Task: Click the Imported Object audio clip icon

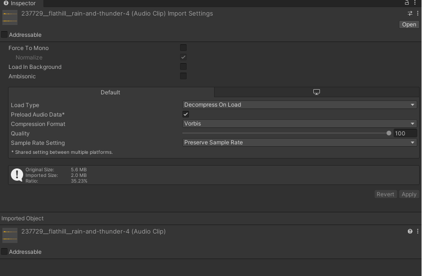Action: click(10, 235)
